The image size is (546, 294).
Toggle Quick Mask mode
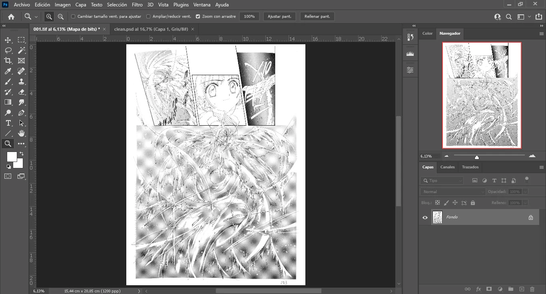(8, 176)
